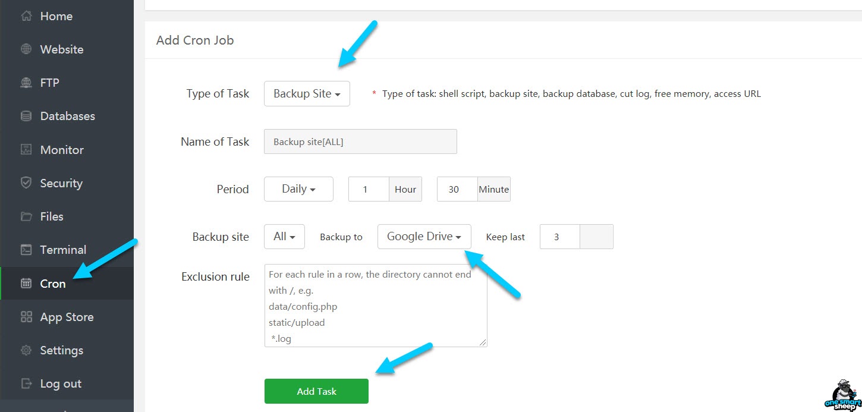Click the Name of Task field
The height and width of the screenshot is (412, 862).
[360, 141]
